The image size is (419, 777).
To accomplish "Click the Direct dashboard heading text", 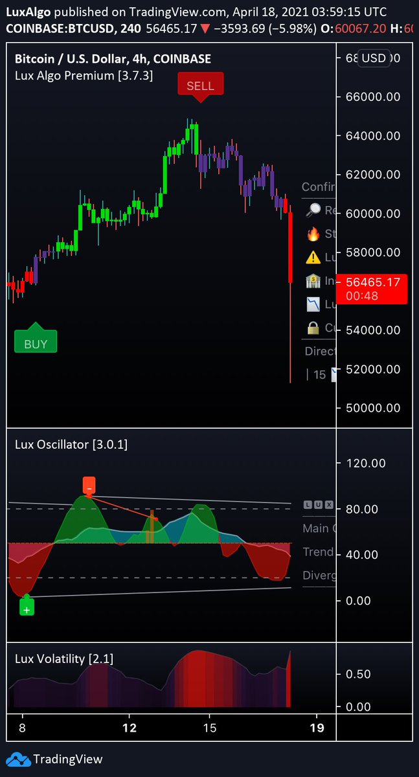I will [x=321, y=351].
